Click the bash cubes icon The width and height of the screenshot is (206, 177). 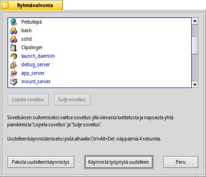(14, 30)
